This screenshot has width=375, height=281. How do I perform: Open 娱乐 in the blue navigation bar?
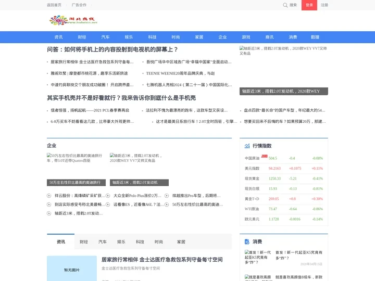129,37
